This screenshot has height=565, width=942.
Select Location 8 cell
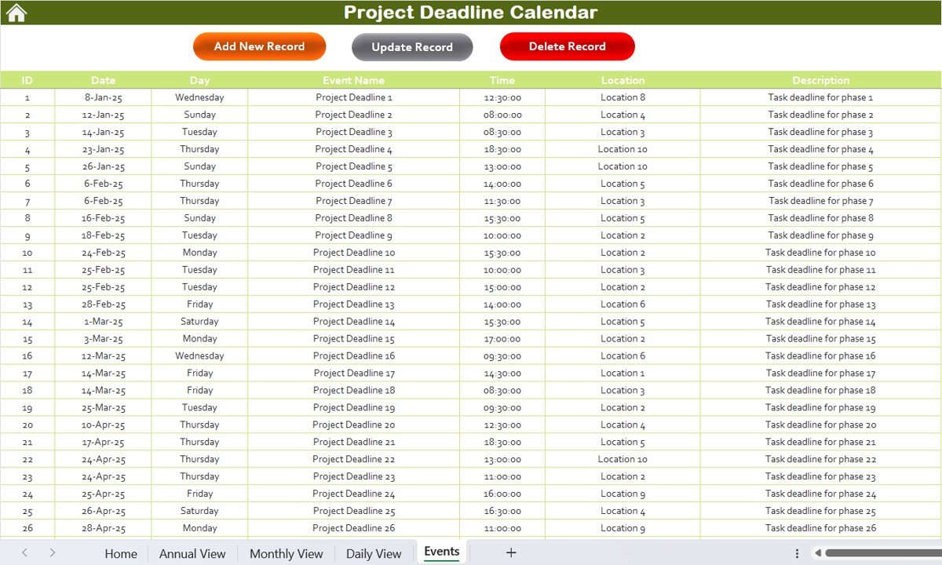click(x=623, y=97)
